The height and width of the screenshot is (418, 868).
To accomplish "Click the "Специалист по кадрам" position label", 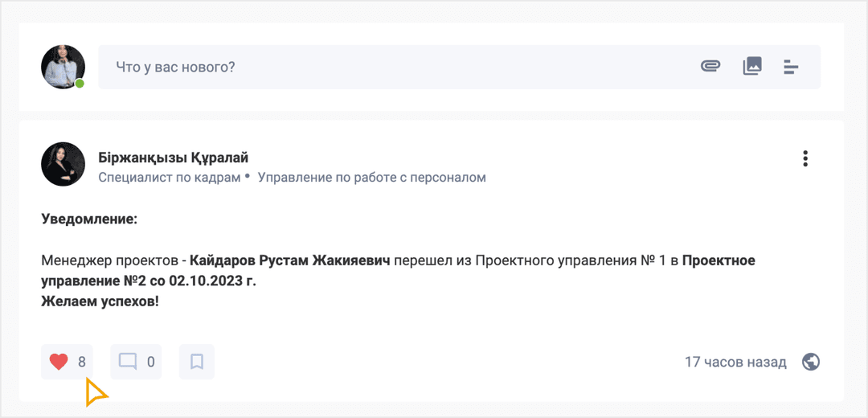I will pos(169,177).
